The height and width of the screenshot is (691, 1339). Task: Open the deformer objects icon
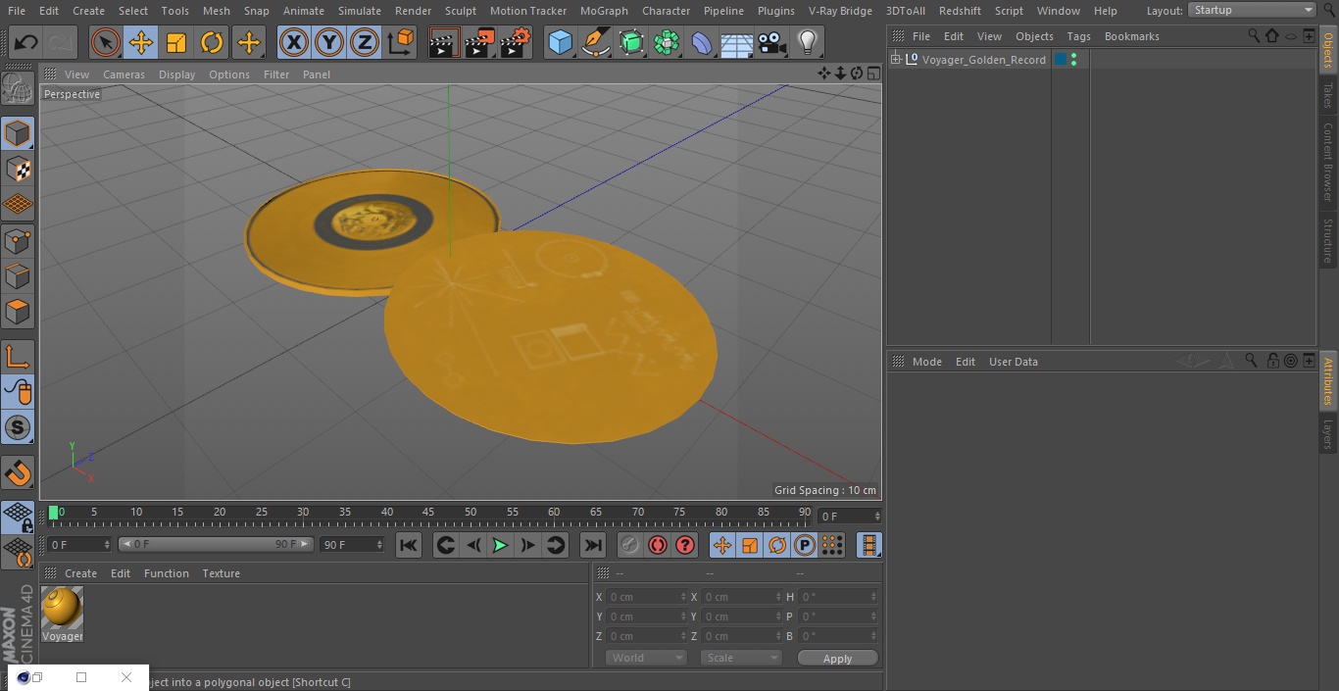point(701,43)
